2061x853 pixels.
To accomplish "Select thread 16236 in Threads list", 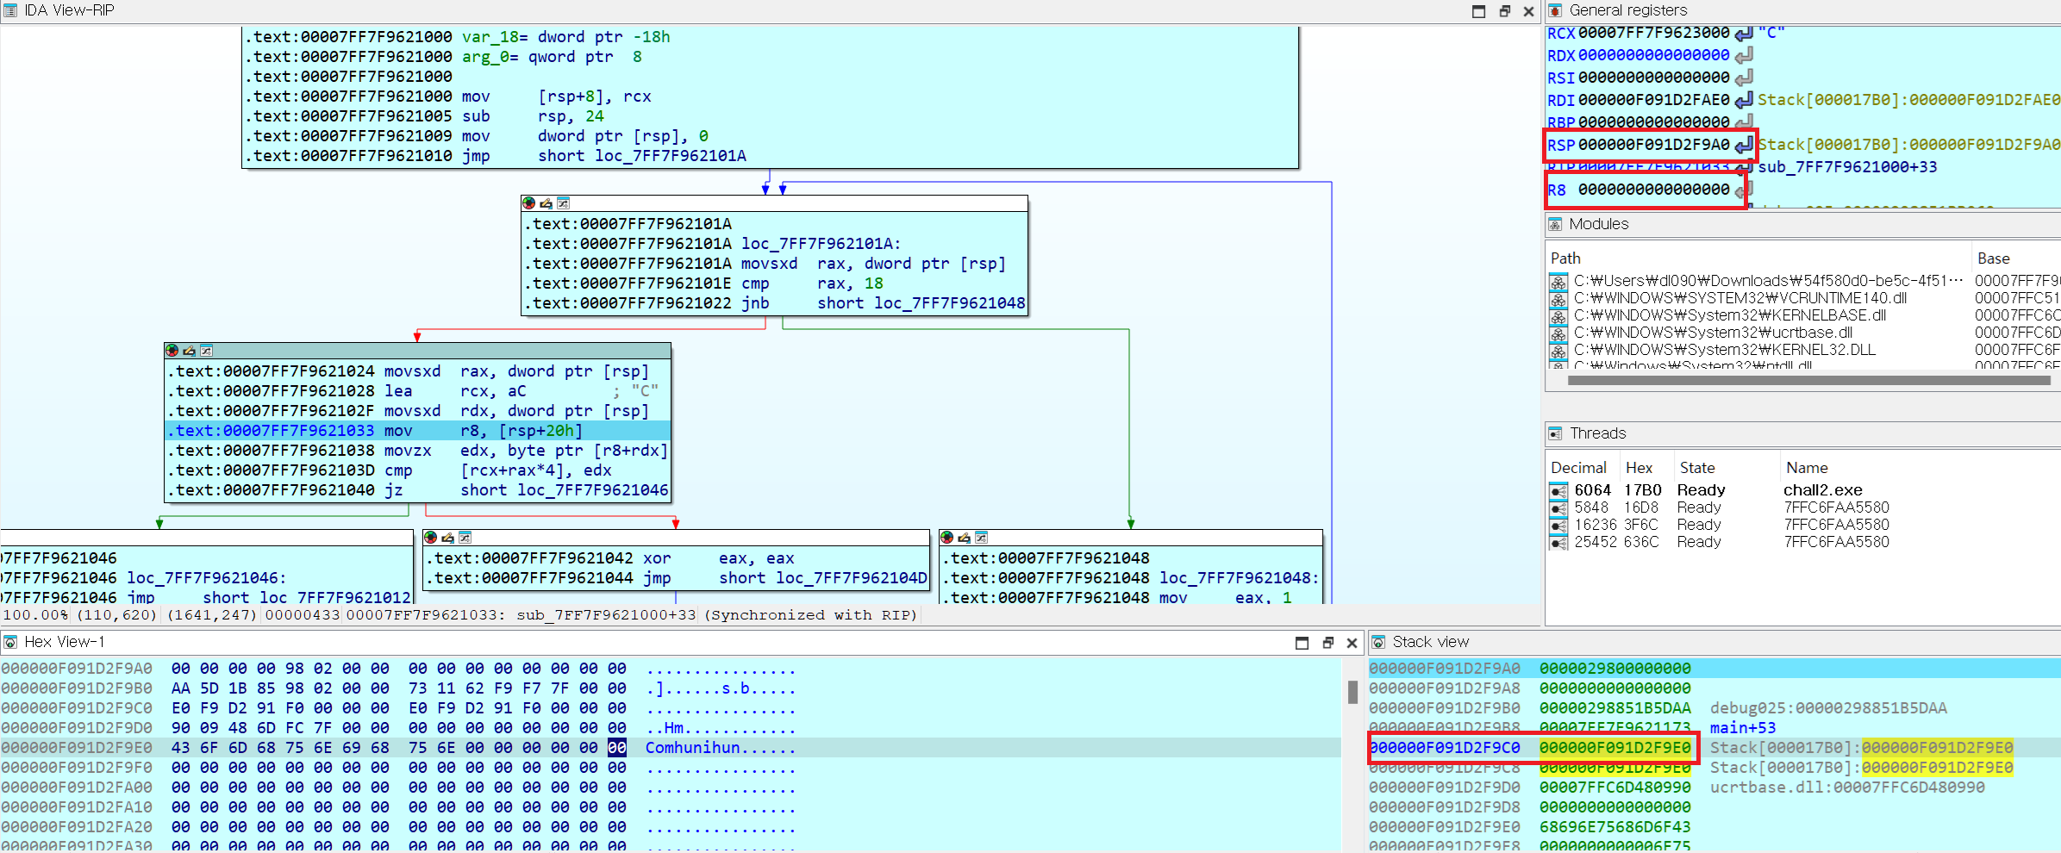I will coord(1804,525).
